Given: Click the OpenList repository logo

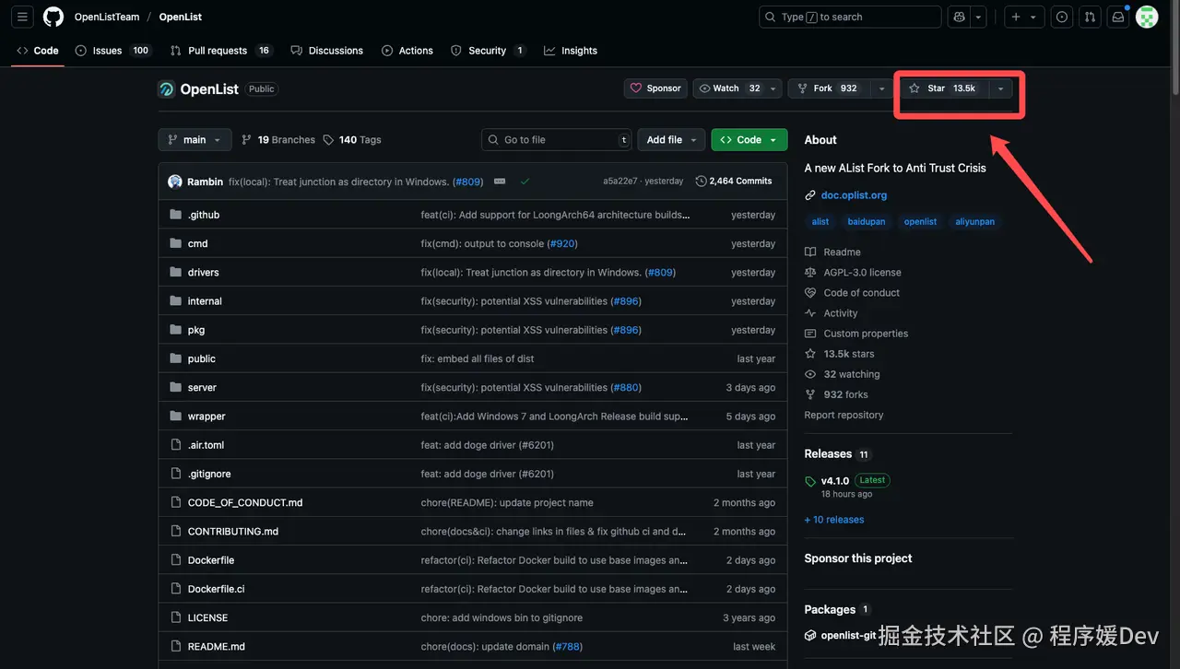Looking at the screenshot, I should point(167,89).
